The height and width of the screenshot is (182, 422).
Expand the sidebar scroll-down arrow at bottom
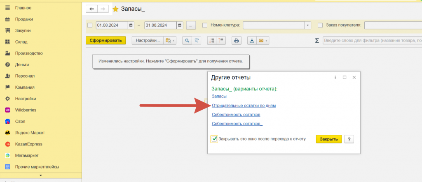click(x=40, y=175)
